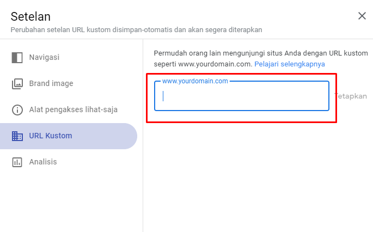Select the URL Kustom menu item
Image resolution: width=373 pixels, height=232 pixels.
point(51,136)
